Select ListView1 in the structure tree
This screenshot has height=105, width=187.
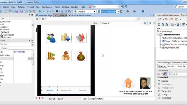[x=7, y=37]
